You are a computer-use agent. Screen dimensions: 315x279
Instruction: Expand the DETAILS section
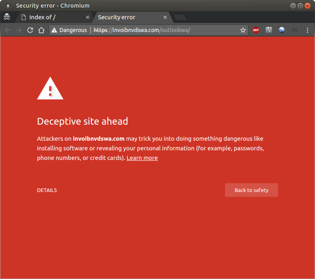[47, 190]
